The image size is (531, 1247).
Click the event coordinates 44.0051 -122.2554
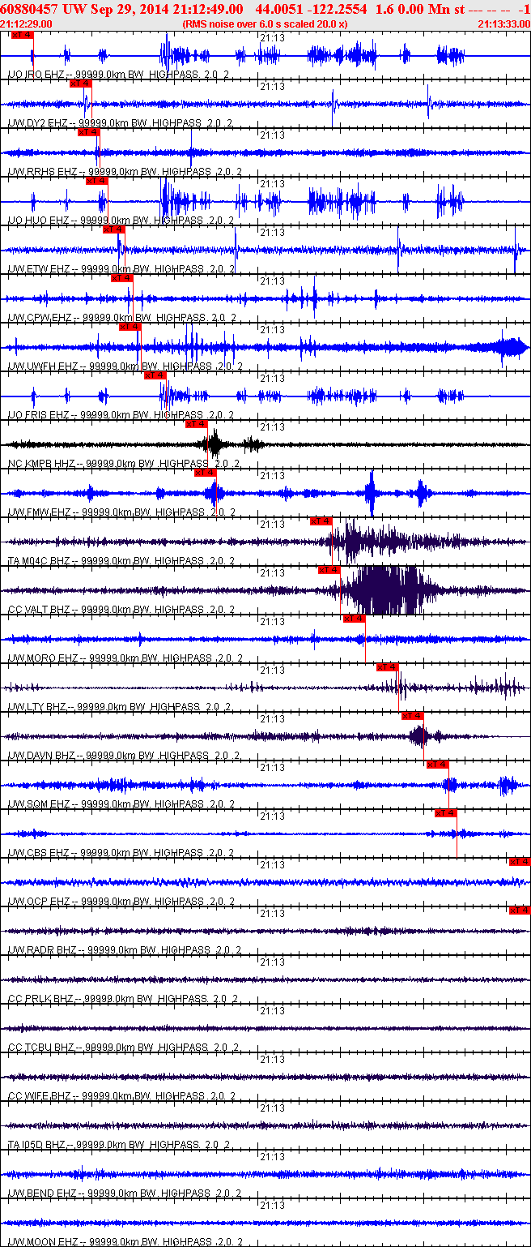(x=311, y=9)
